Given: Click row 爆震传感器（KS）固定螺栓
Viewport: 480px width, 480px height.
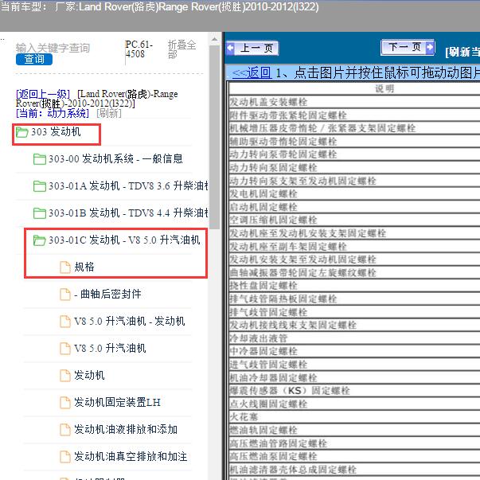Looking at the screenshot, I should pyautogui.click(x=354, y=391).
